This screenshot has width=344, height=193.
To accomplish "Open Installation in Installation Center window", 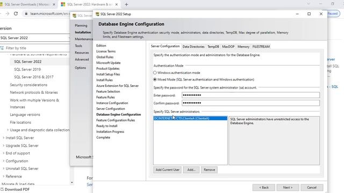I will (x=83, y=32).
